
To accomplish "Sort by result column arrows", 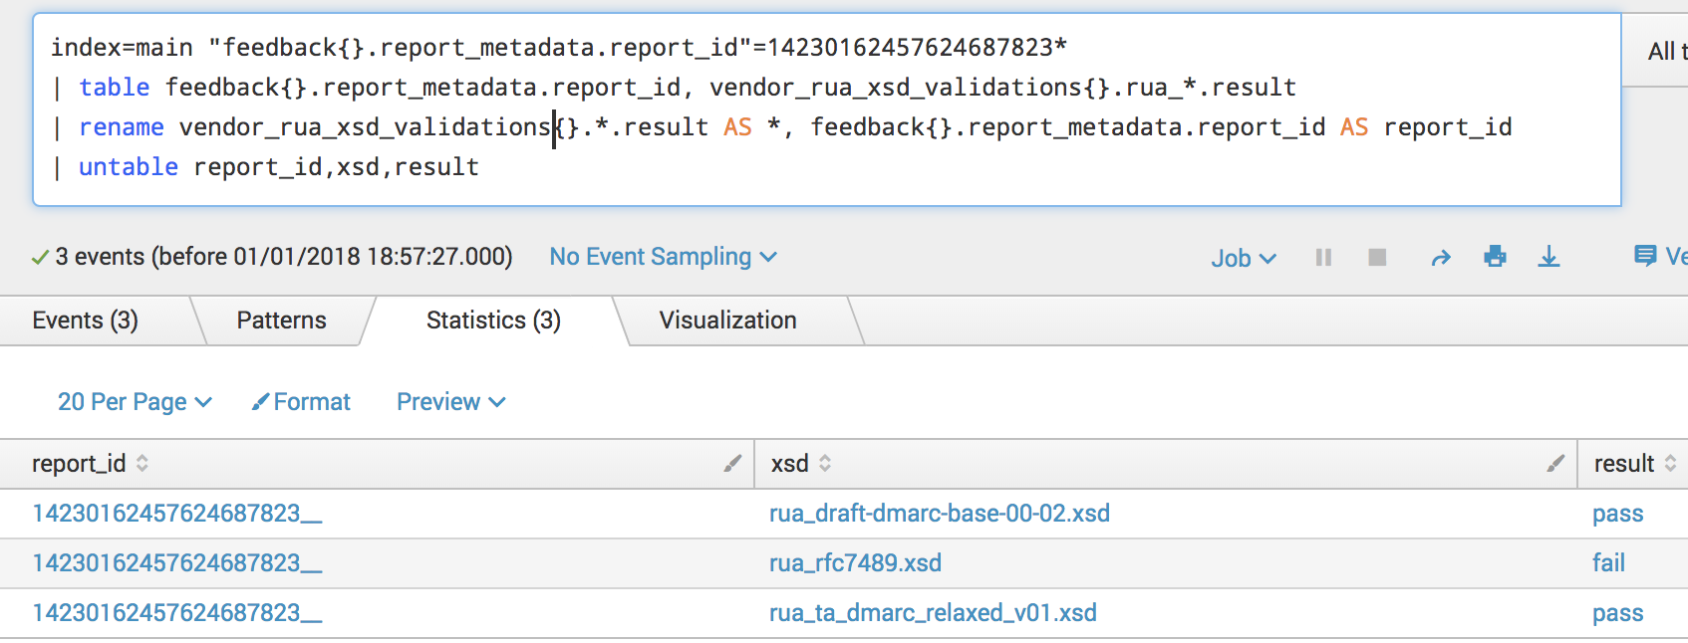I will [x=1670, y=464].
